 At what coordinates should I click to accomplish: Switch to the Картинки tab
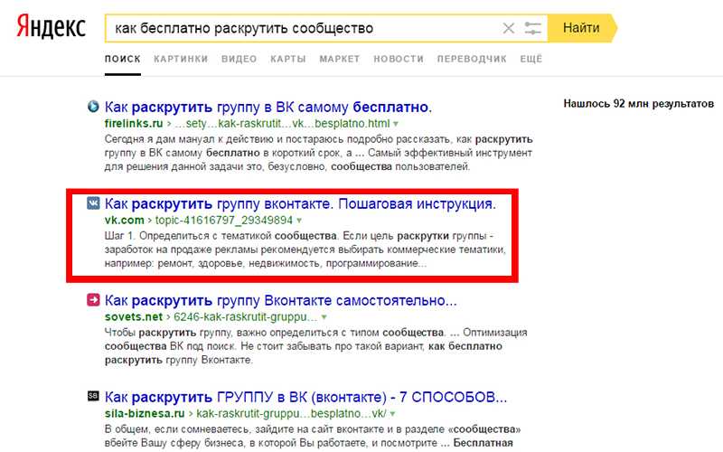pos(181,59)
